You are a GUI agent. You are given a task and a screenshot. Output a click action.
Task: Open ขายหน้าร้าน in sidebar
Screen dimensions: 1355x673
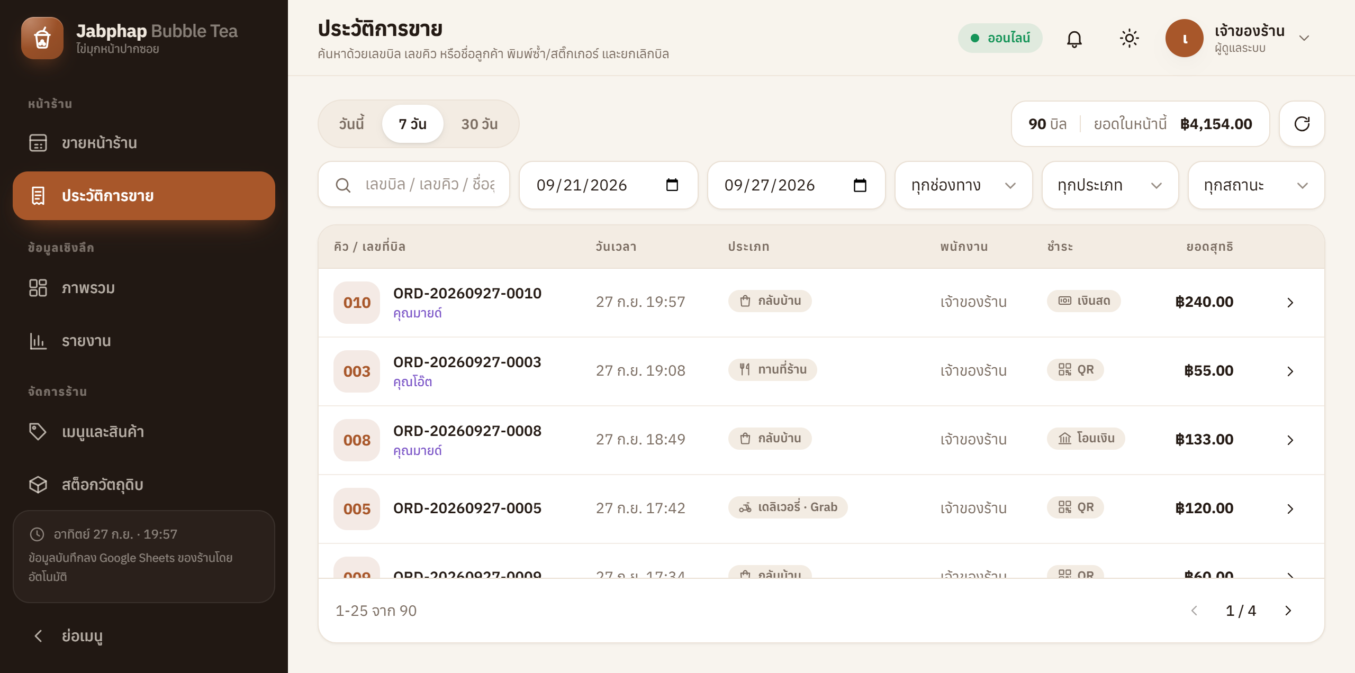pos(144,143)
